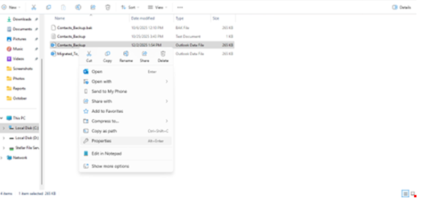Choose Rename in the context menu icon row
434x200 pixels.
[126, 56]
